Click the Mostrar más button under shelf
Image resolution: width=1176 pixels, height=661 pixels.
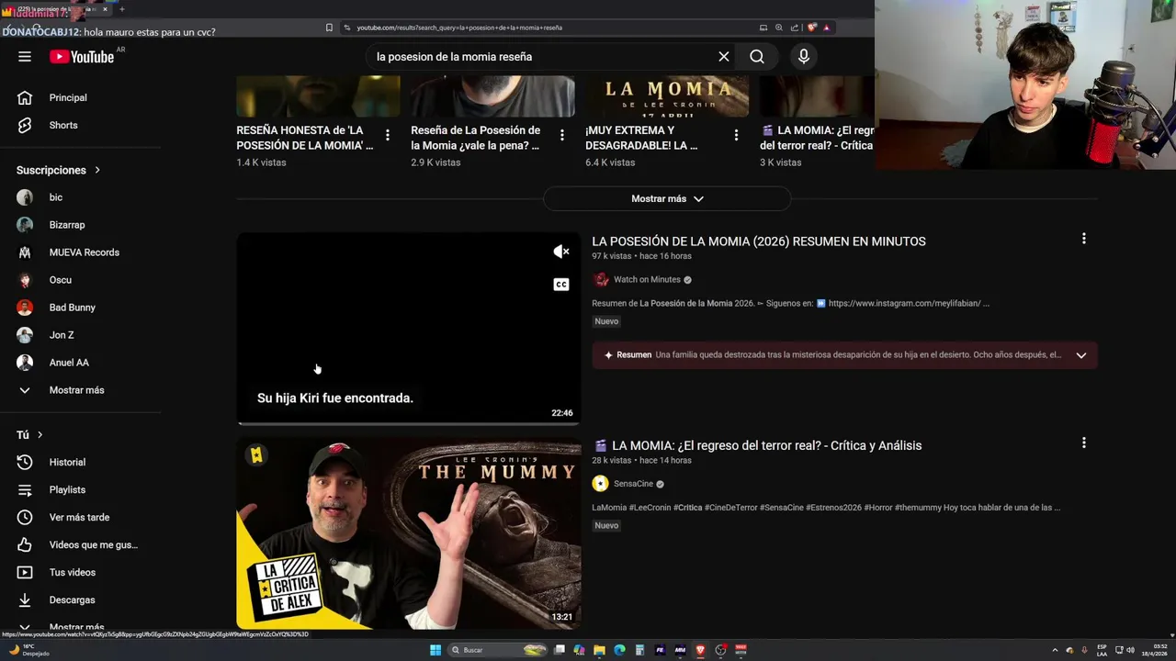[x=667, y=198]
